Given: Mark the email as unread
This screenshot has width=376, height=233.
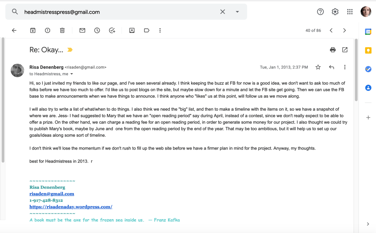Looking at the screenshot, I should coord(82,30).
